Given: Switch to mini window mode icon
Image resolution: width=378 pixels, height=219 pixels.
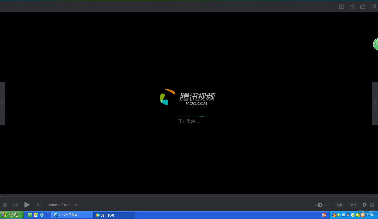Looking at the screenshot, I should tap(373, 6).
